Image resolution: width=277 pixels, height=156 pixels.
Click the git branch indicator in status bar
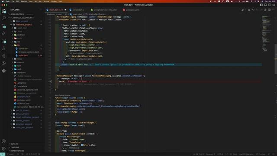[x=10, y=154]
